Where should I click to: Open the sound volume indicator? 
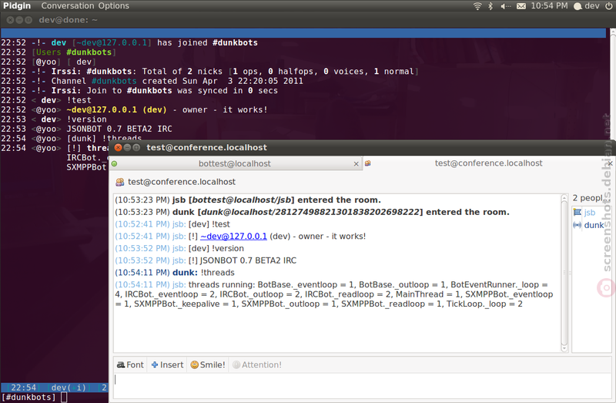(x=505, y=6)
